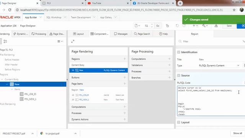
Task: Switch to the Dynamic Actions tab
Action: pyautogui.click(x=20, y=34)
